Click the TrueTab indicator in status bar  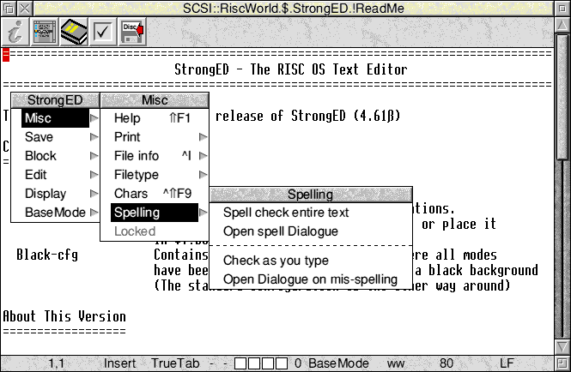point(175,363)
